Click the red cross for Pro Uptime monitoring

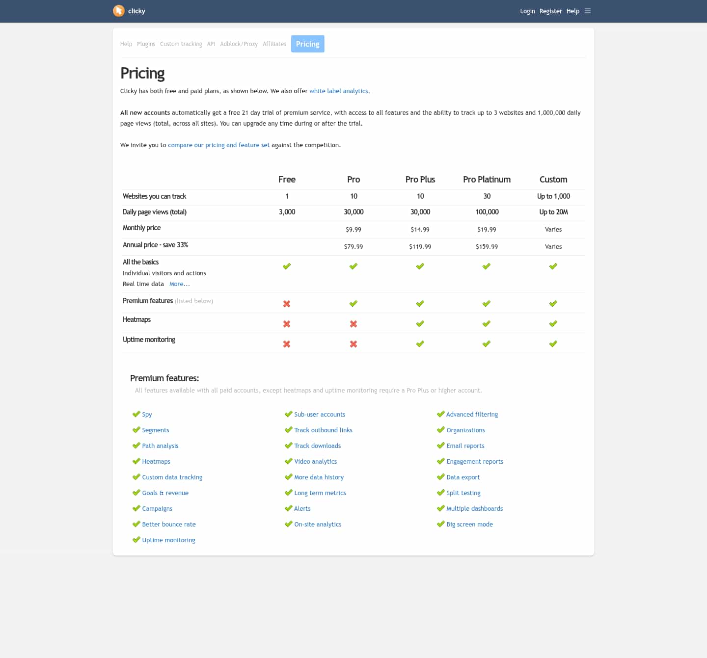(x=353, y=344)
